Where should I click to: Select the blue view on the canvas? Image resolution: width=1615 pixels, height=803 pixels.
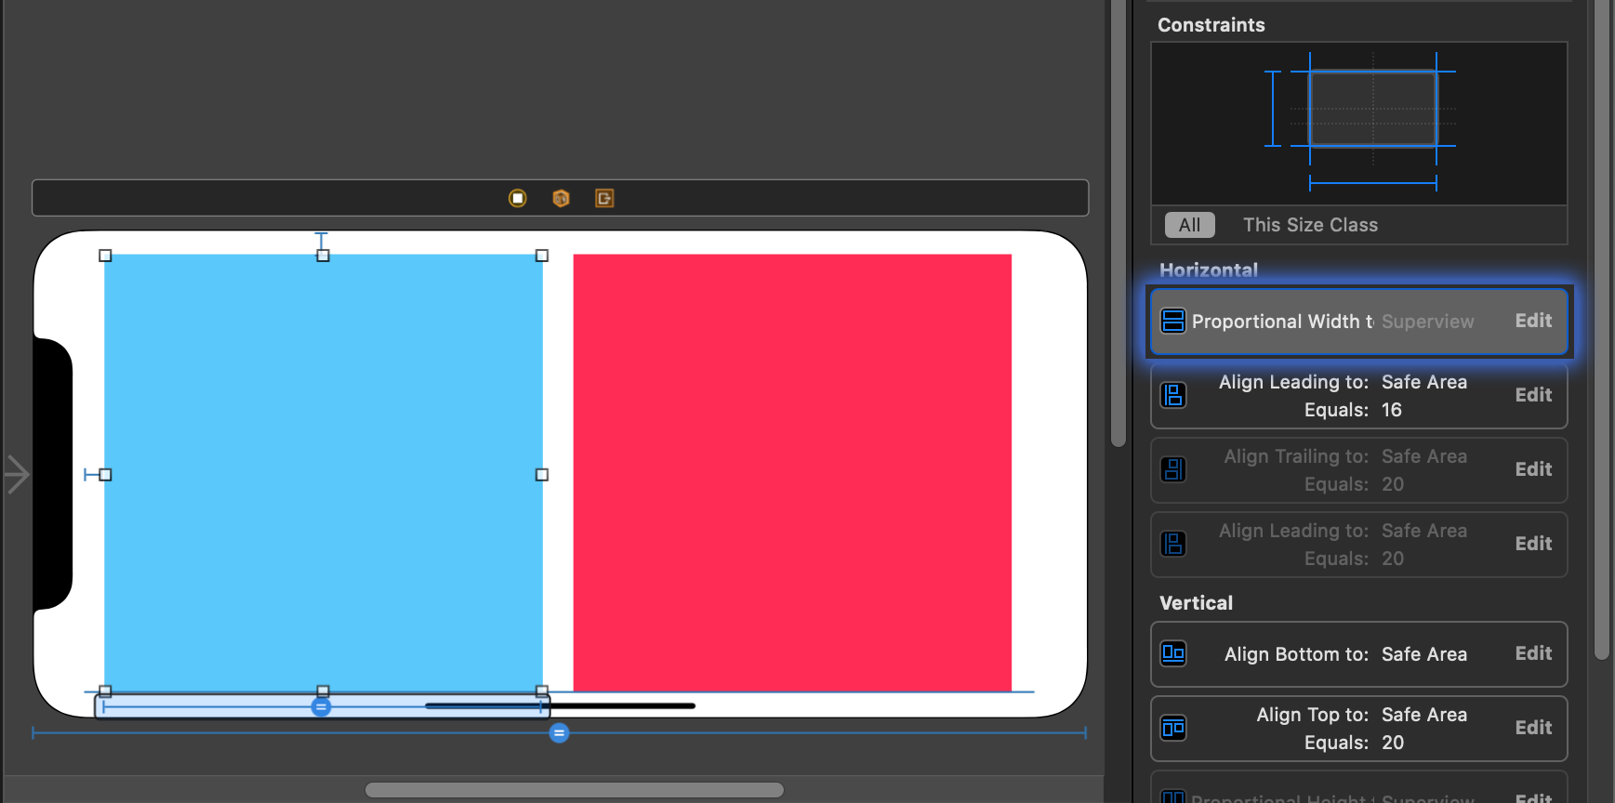click(324, 473)
